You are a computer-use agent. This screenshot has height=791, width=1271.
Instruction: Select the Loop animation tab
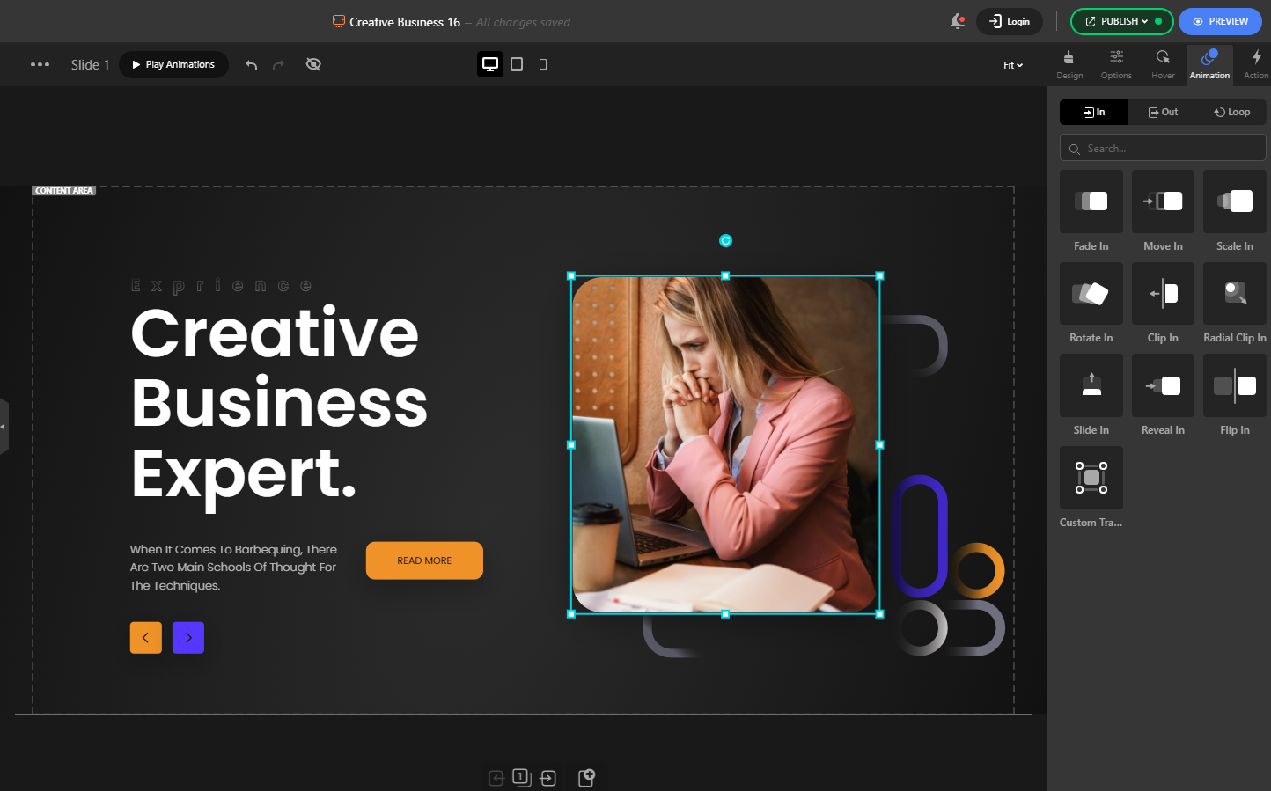click(1231, 112)
